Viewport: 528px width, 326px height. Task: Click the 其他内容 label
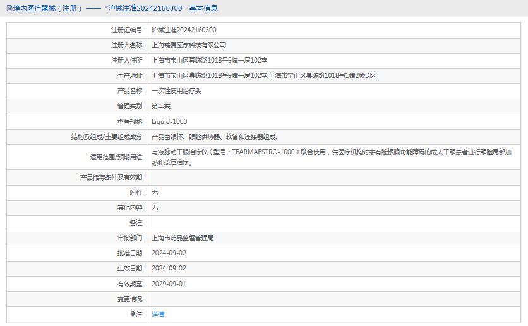pos(129,207)
